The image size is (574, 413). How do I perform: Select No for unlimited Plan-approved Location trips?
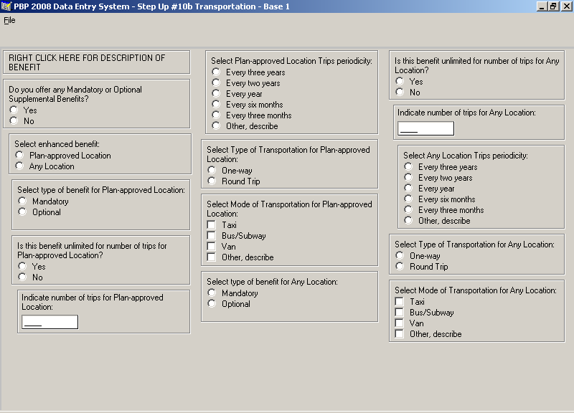[x=23, y=277]
